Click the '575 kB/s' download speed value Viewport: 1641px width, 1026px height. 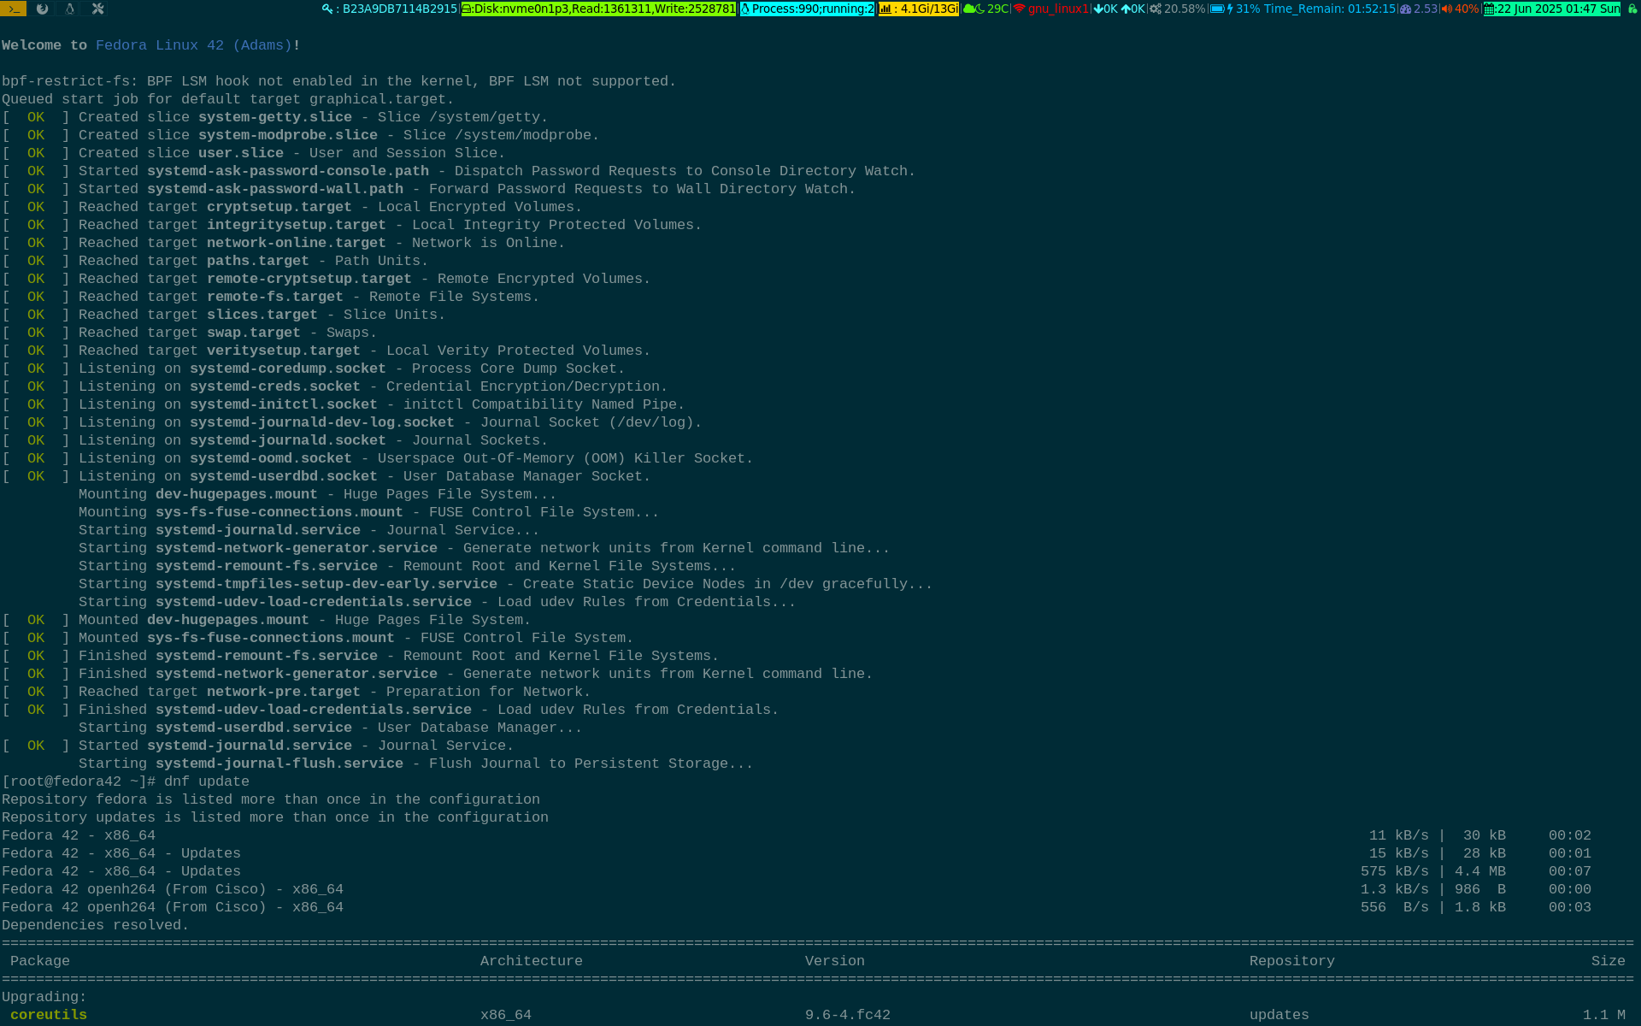pyautogui.click(x=1395, y=871)
